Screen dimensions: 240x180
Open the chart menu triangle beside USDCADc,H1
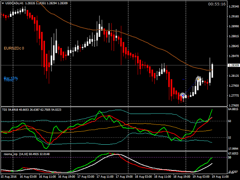pos(3,3)
